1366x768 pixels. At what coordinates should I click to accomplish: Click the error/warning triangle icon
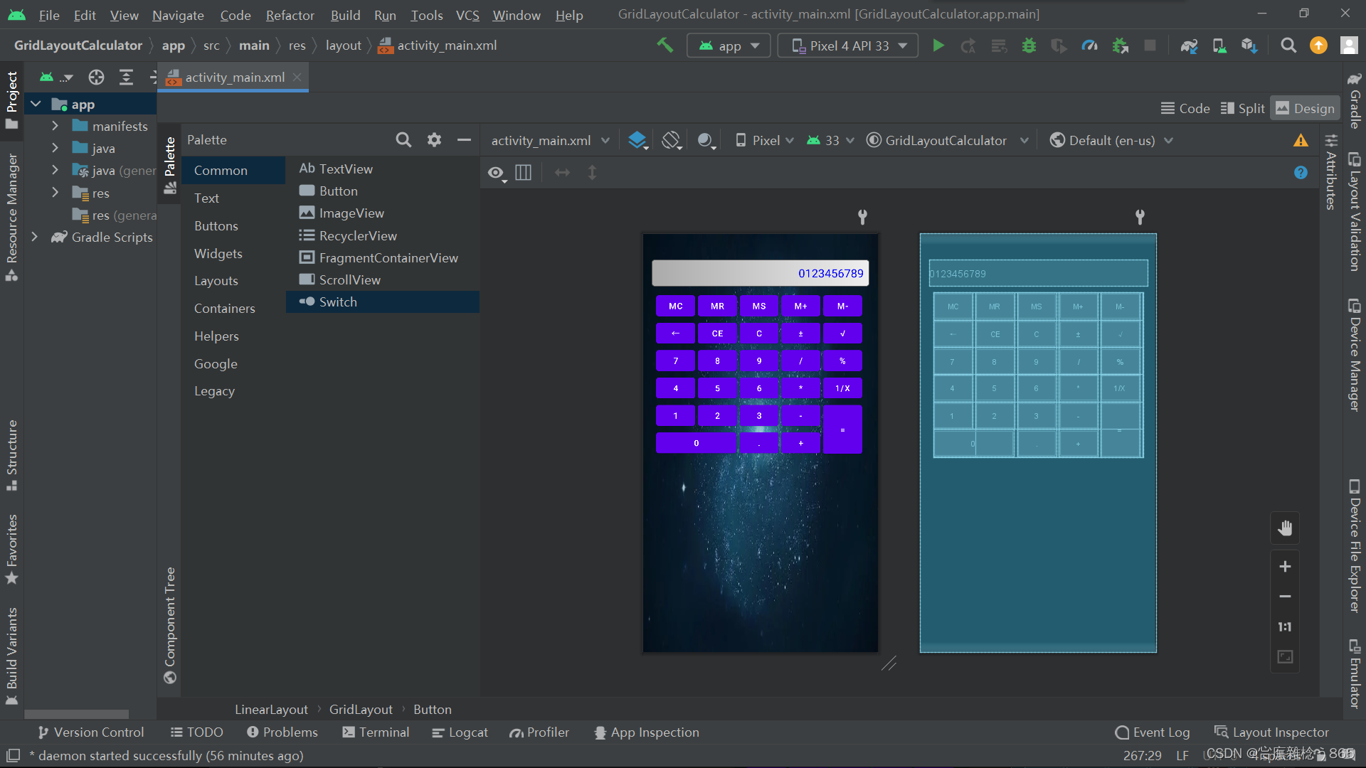[x=1301, y=139]
